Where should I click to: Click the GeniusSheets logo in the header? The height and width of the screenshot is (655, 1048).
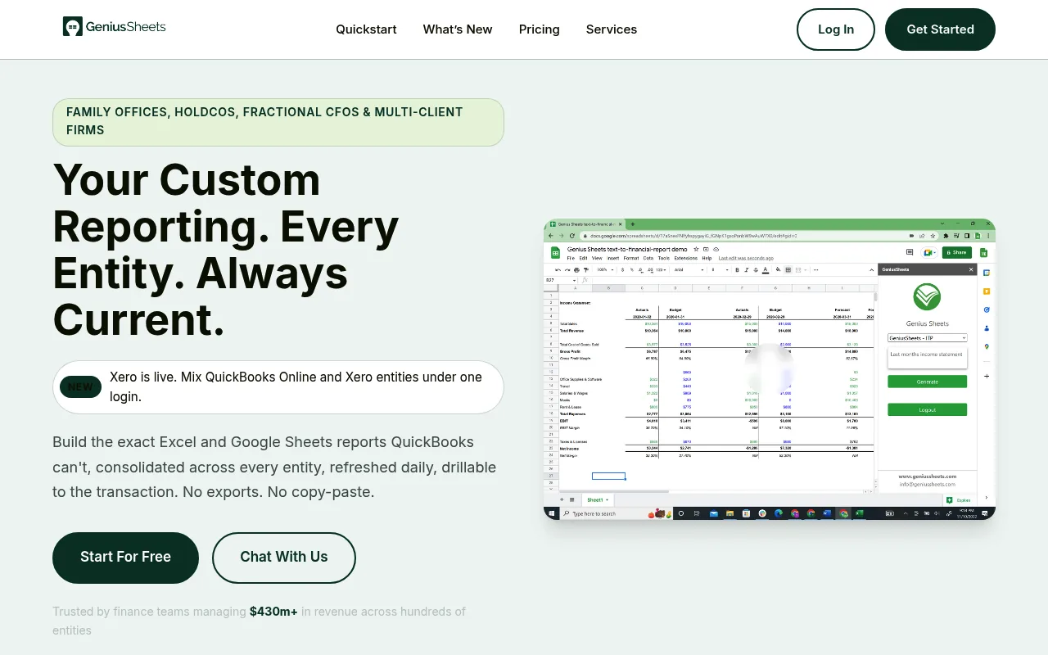[x=114, y=27]
